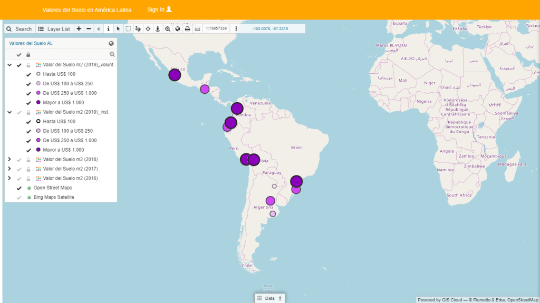Select the arrow pointer tool
Viewport: 540px width, 303px height.
(118, 29)
